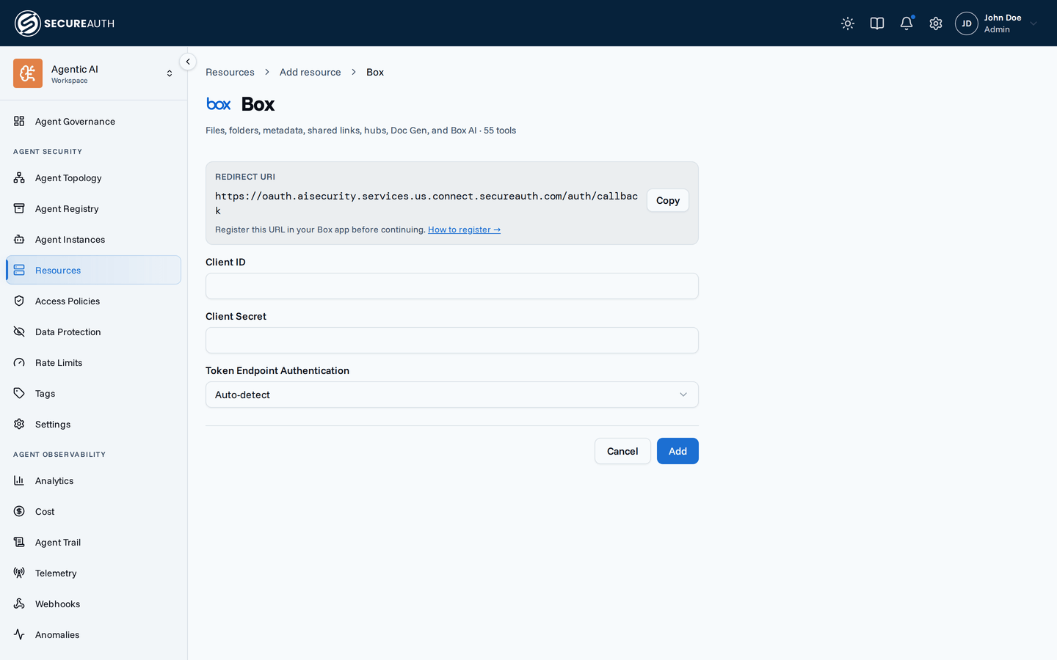Open Anomalies page
The width and height of the screenshot is (1057, 660).
click(x=93, y=634)
